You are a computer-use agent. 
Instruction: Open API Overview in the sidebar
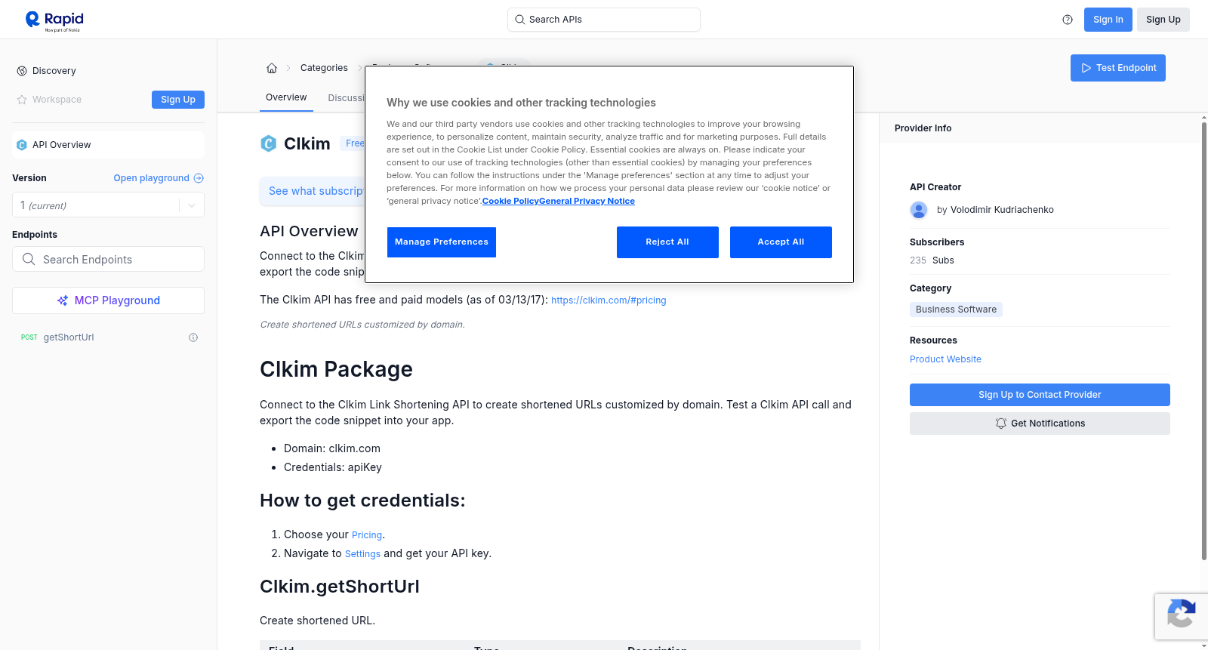click(x=108, y=145)
